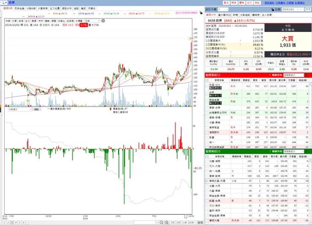Toggle select-all checkbox in sell table header
312x225 pixels.
point(207,156)
